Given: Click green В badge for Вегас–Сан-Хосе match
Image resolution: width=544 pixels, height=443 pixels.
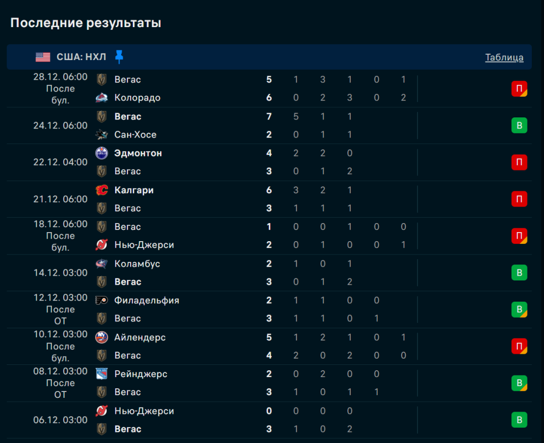Looking at the screenshot, I should (x=519, y=125).
